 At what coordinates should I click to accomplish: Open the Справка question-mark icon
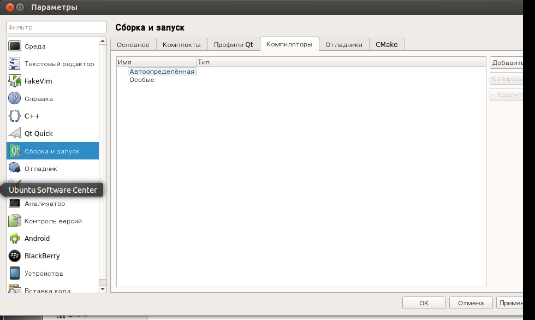coord(15,98)
